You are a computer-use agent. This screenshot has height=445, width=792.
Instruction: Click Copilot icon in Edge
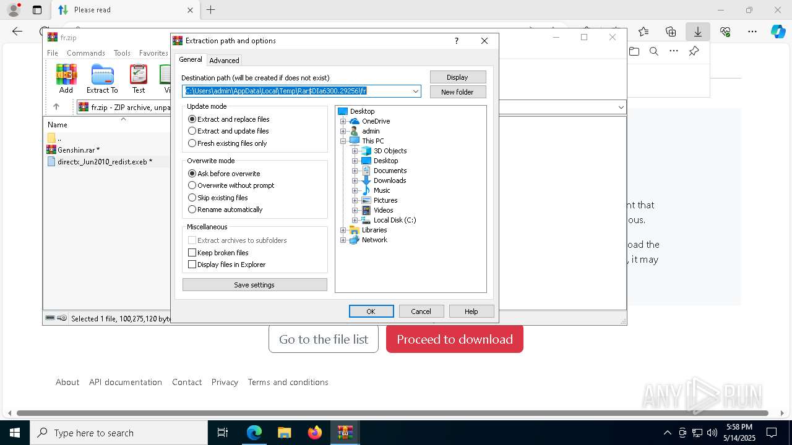coord(778,32)
